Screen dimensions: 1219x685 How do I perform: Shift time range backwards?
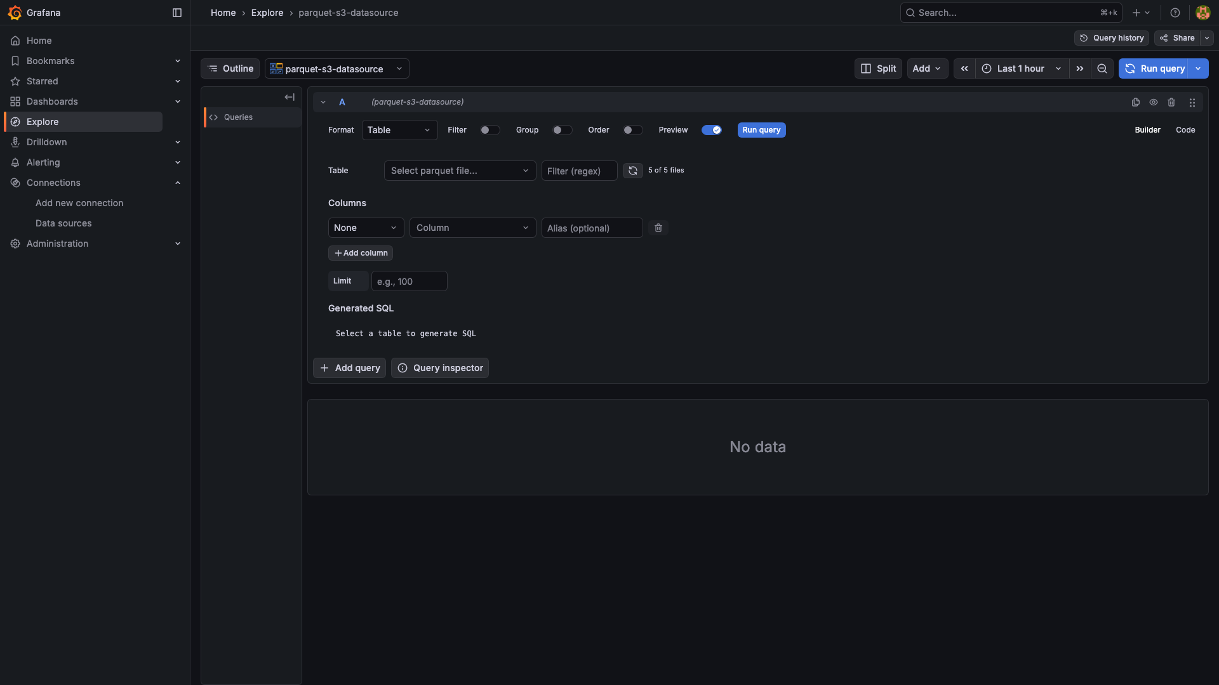(x=964, y=68)
